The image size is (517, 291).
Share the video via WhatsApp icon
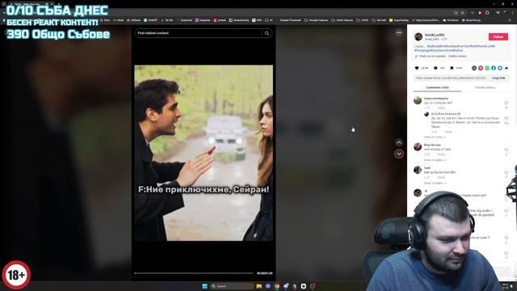[x=487, y=68]
